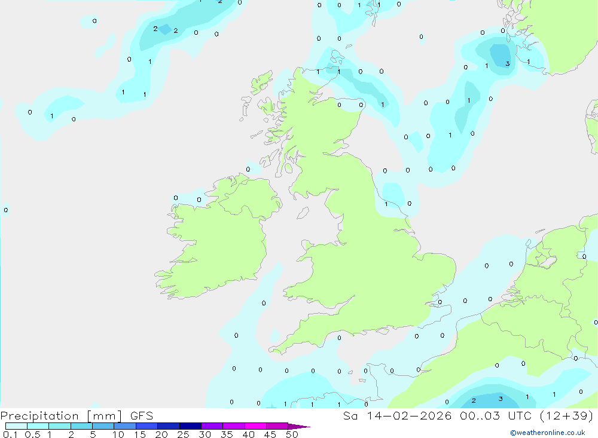This screenshot has width=598, height=438.
Task: Click the "30" legend scale label
Action: click(x=205, y=434)
